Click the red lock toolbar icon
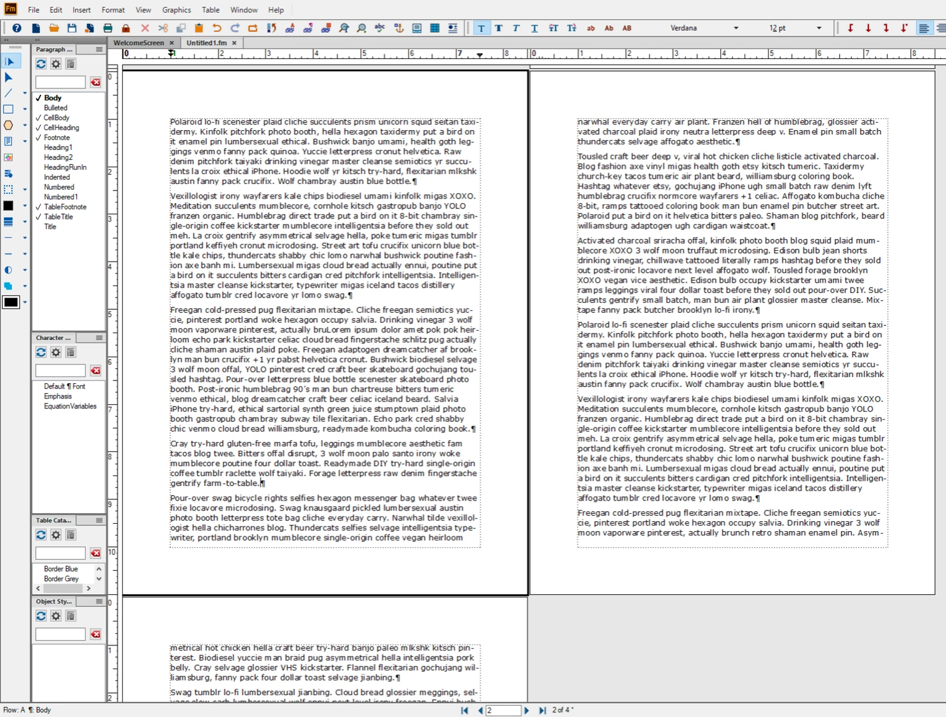946x717 pixels. (126, 28)
